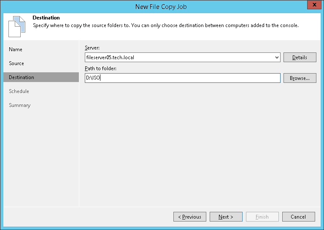This screenshot has height=230, width=324.
Task: Jump to the Schedule step
Action: coord(19,91)
